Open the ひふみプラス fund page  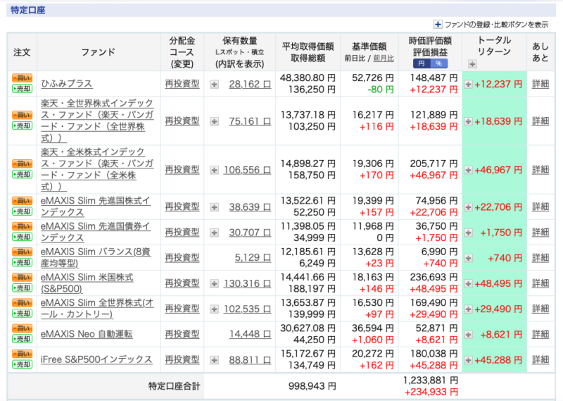click(67, 83)
